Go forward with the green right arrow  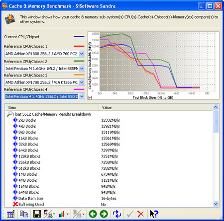point(104,214)
